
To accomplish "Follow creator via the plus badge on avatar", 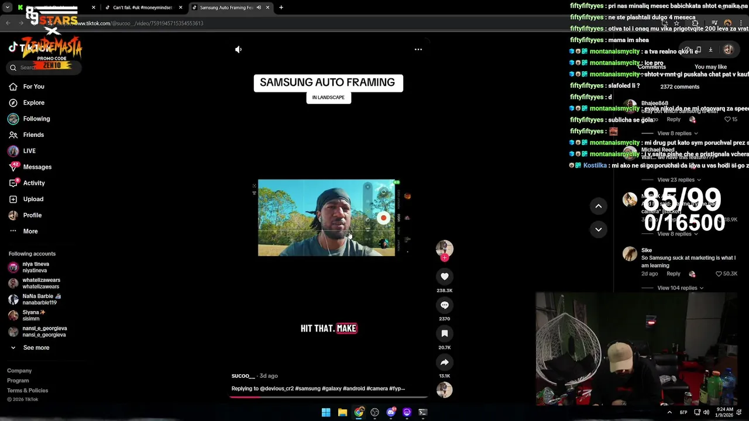I will click(x=445, y=258).
